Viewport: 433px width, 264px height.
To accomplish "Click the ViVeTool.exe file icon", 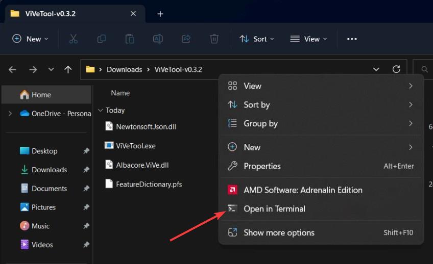I will click(x=109, y=145).
